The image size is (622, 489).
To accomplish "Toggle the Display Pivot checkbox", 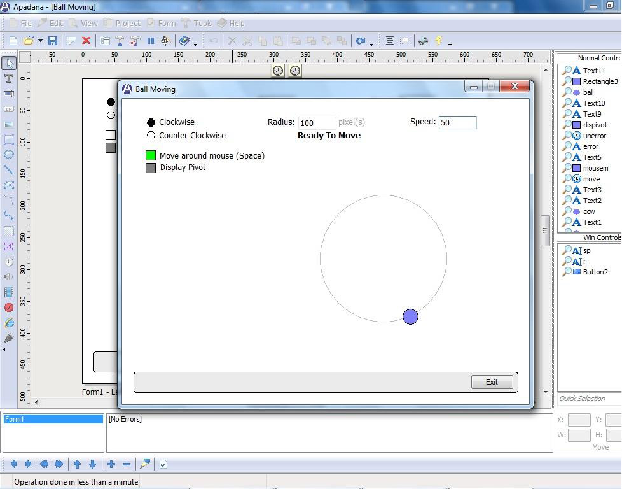I will (x=151, y=167).
